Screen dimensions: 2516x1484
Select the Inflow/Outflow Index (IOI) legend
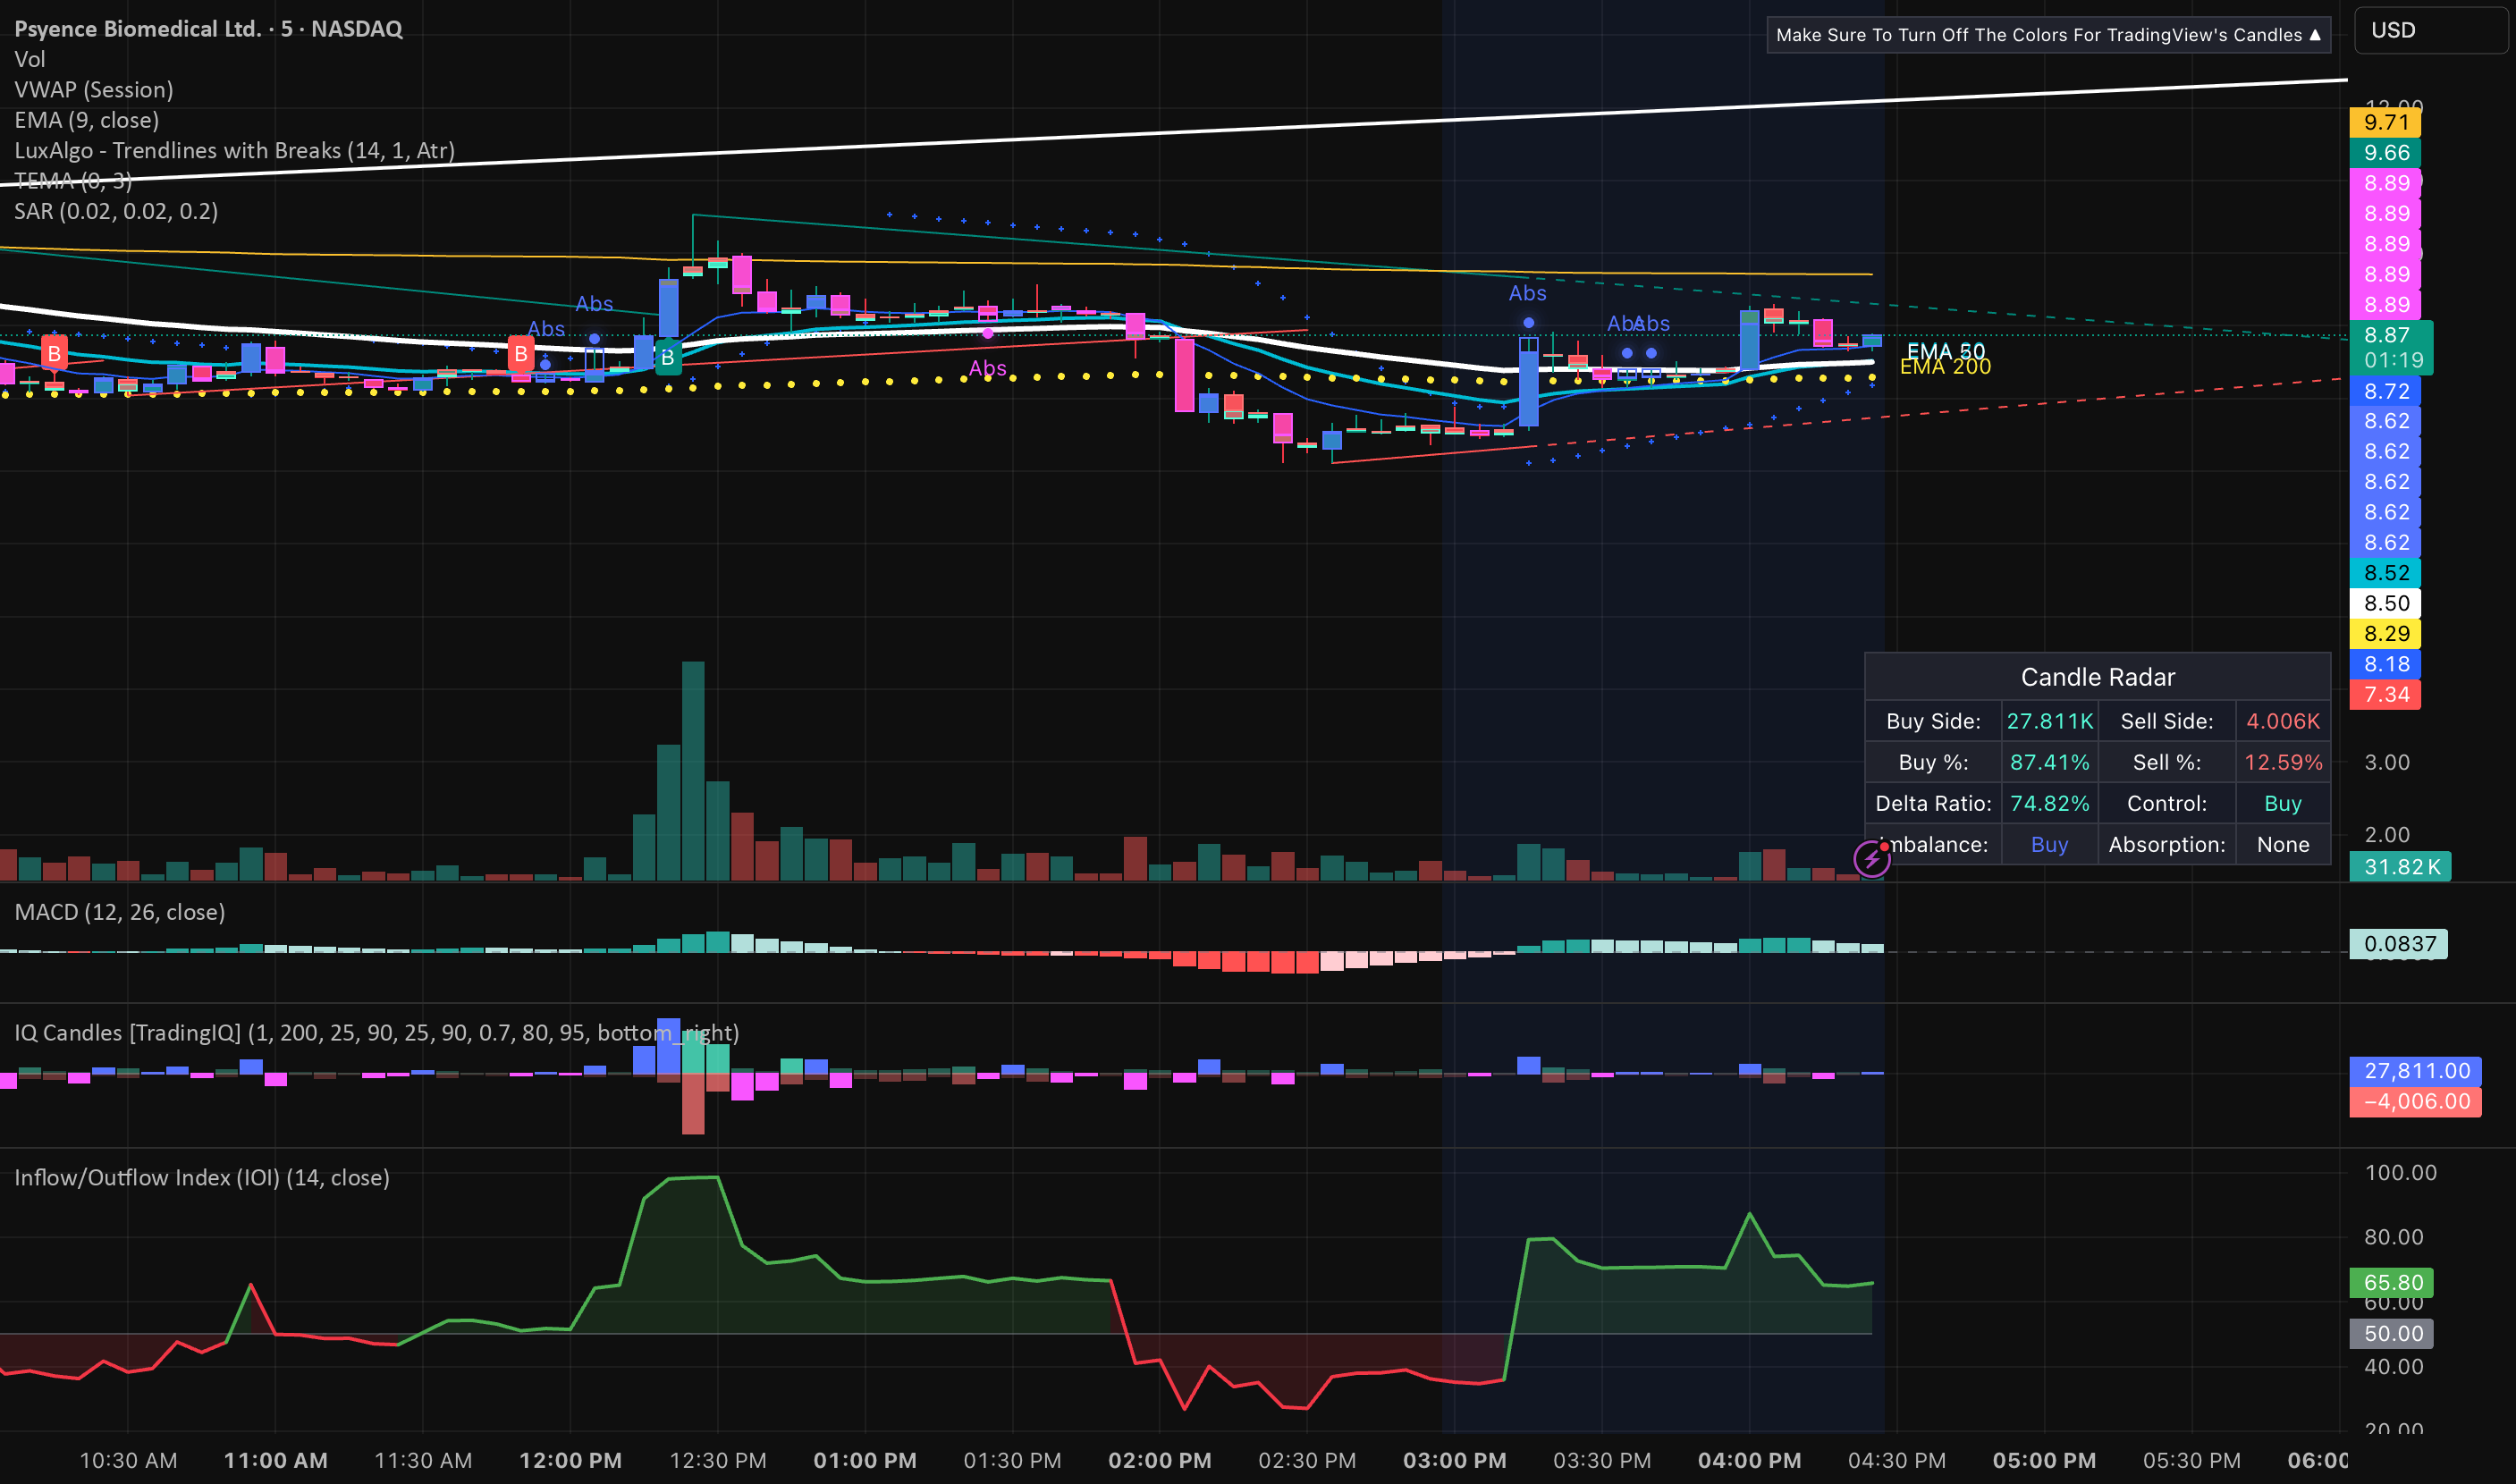[202, 1177]
